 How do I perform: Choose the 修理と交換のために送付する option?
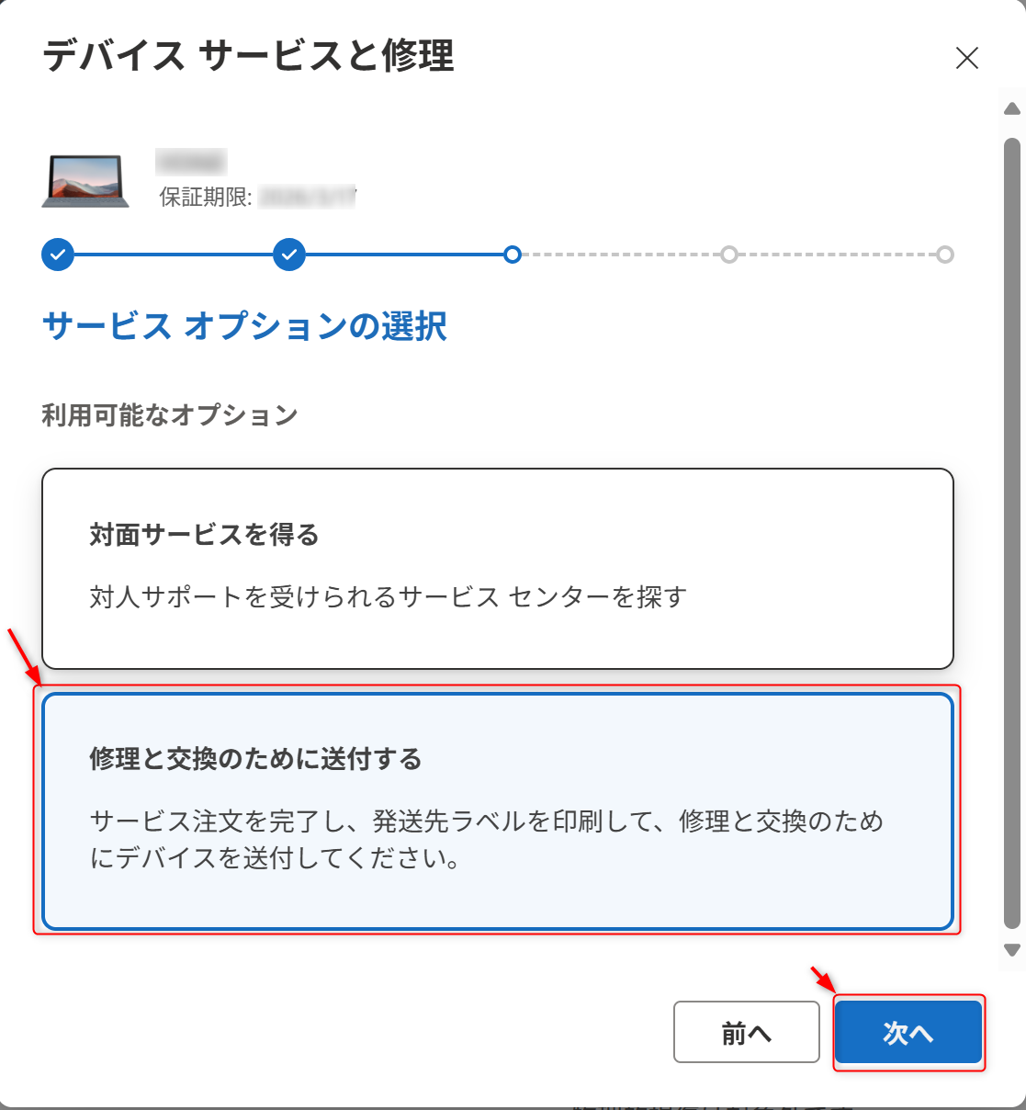tap(497, 811)
